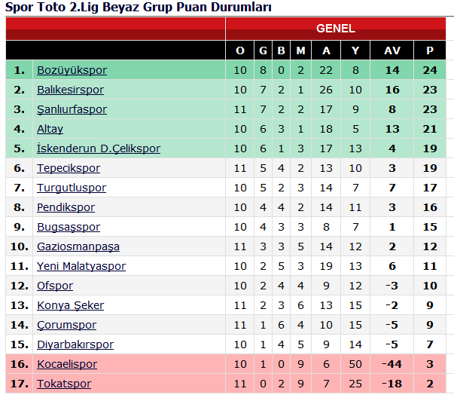Open the Bozüyükspor team link
The height and width of the screenshot is (407, 454).
72,70
